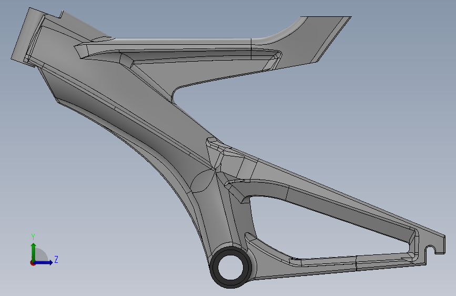Image resolution: width=456 pixels, height=296 pixels.
Task: Click the red origin ball of the triad
Action: tap(33, 263)
